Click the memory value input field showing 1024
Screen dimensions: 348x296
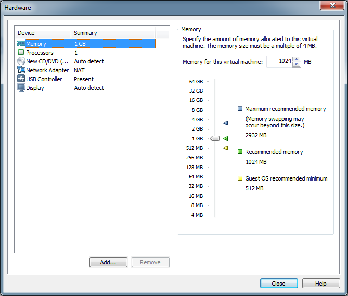(x=280, y=61)
